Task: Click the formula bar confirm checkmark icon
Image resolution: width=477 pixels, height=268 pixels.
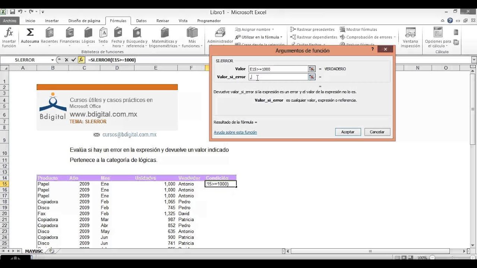Action: click(73, 60)
